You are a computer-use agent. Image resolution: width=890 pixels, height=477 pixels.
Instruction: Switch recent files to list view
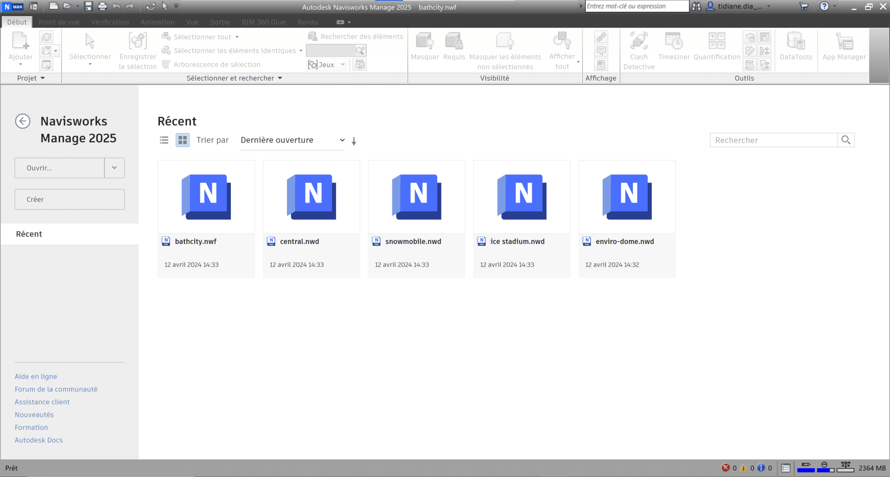[x=164, y=140]
